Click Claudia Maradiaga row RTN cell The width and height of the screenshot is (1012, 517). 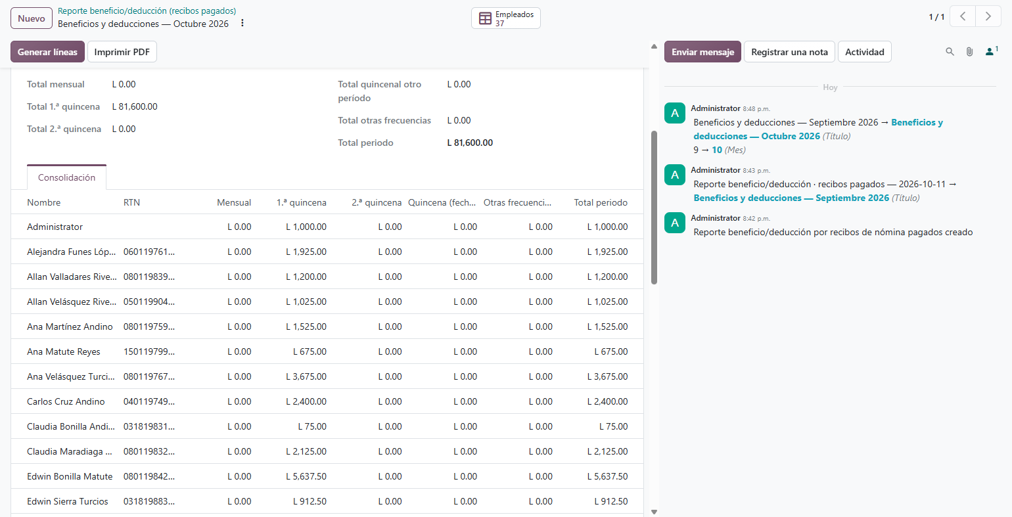(x=149, y=451)
